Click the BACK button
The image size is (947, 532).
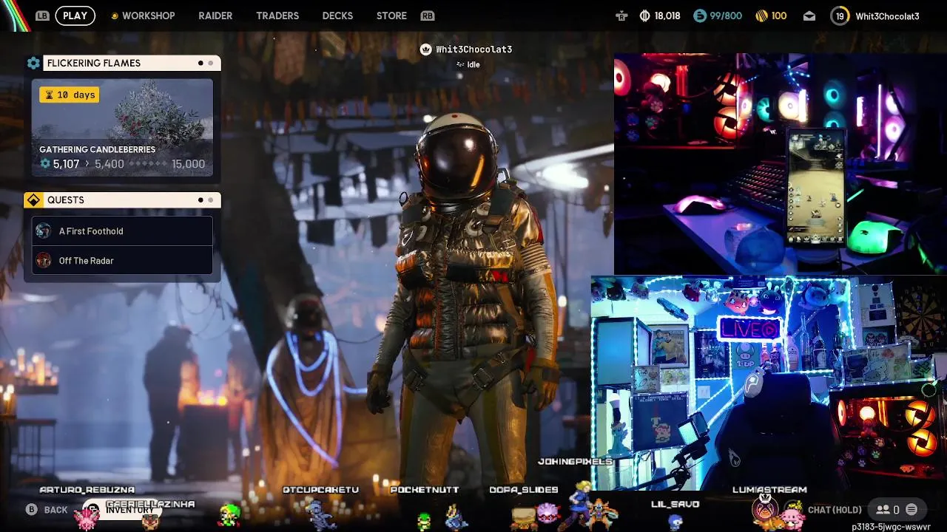point(47,510)
